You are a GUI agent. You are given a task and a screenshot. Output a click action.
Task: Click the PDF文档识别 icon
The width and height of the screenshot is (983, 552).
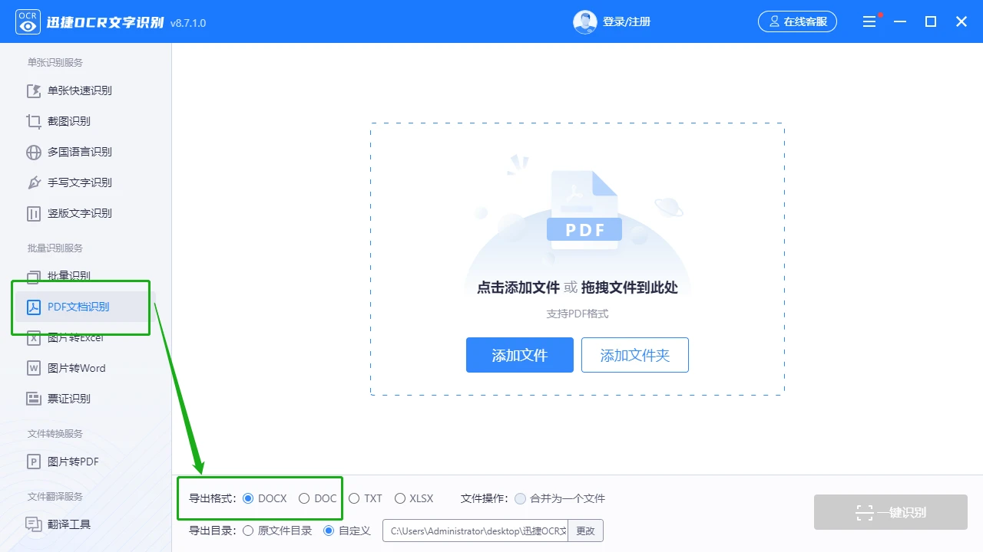point(34,307)
